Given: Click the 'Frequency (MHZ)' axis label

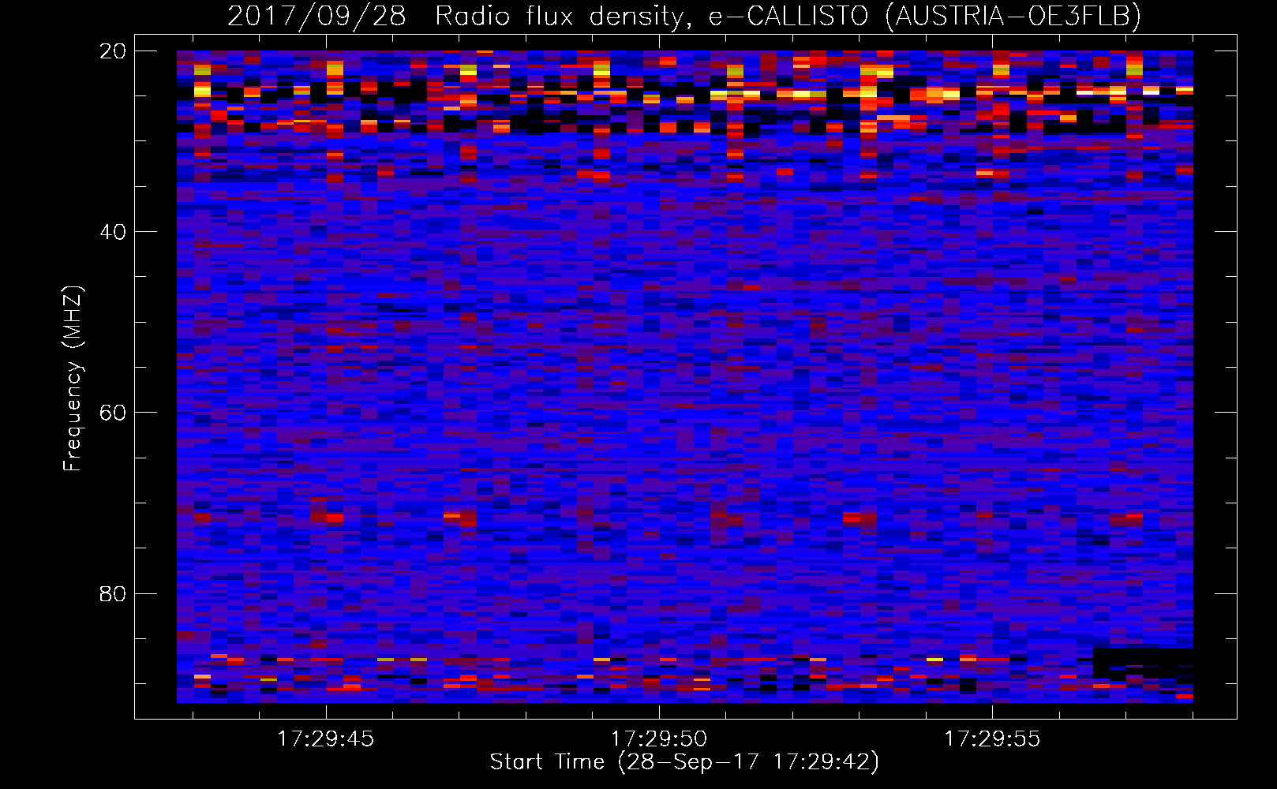Looking at the screenshot, I should click(73, 379).
